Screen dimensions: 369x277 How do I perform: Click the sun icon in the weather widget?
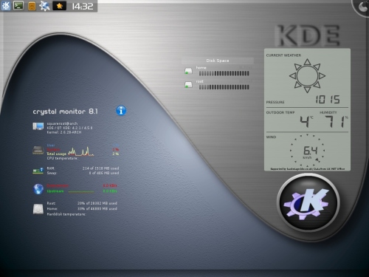click(x=307, y=75)
